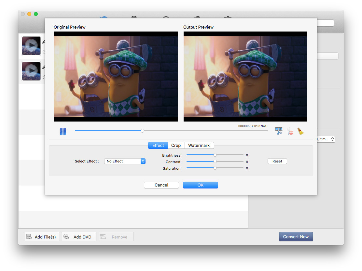The height and width of the screenshot is (271, 362).
Task: Click the Contrast value 0
Action: click(247, 162)
